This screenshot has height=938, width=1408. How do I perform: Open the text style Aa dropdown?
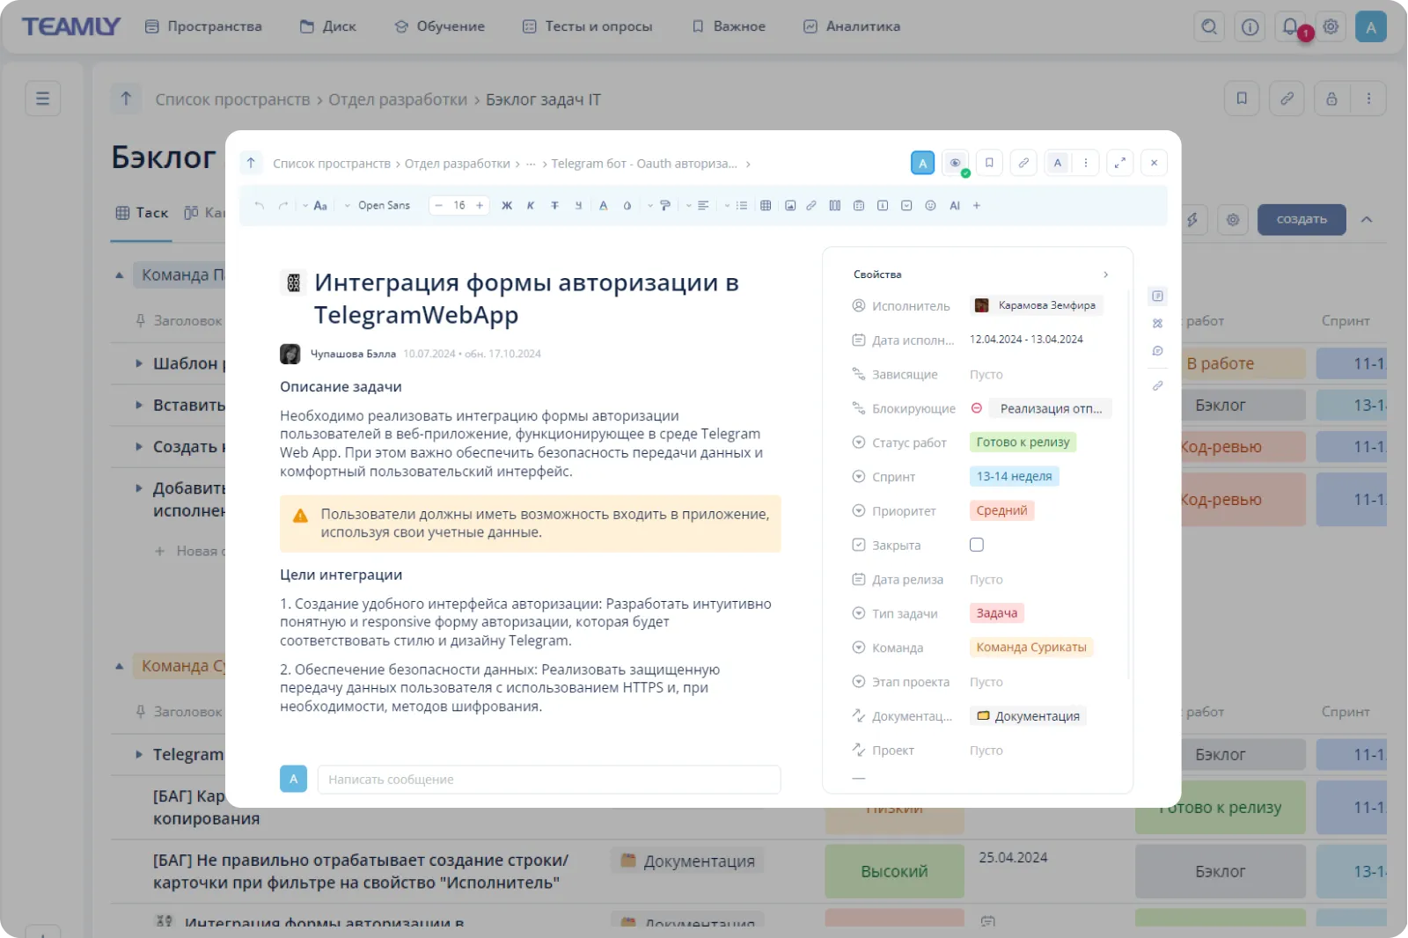click(315, 206)
